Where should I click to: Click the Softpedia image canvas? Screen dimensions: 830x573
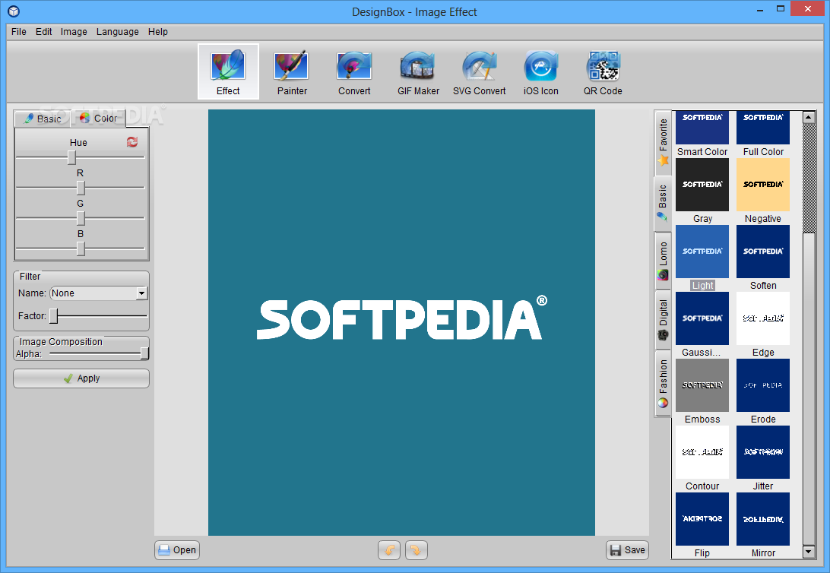401,322
